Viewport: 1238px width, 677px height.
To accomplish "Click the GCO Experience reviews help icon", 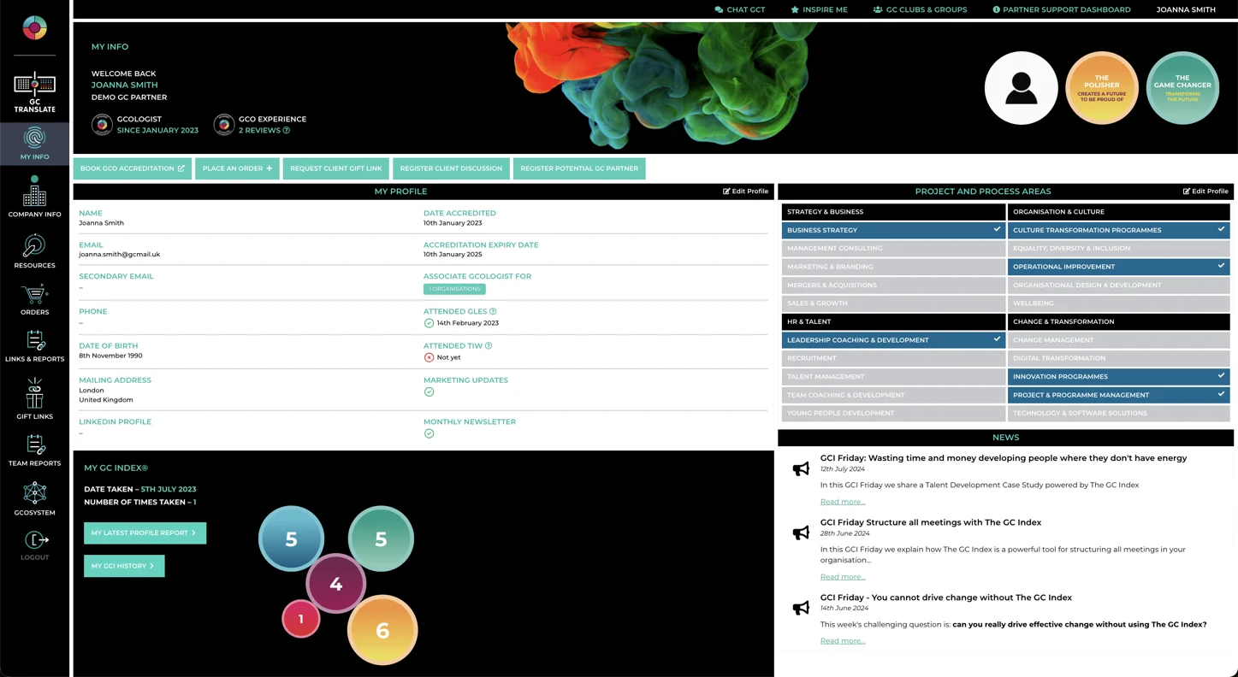I will click(x=287, y=131).
